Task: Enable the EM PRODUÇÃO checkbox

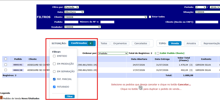Action: (x=54, y=64)
